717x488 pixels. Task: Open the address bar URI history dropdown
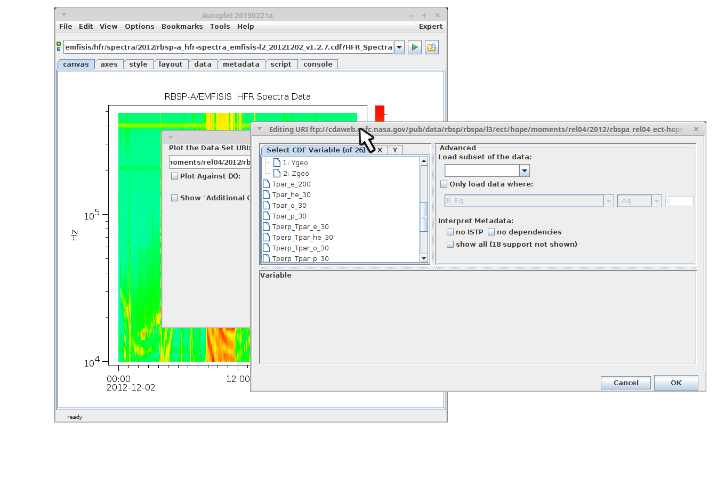(399, 47)
